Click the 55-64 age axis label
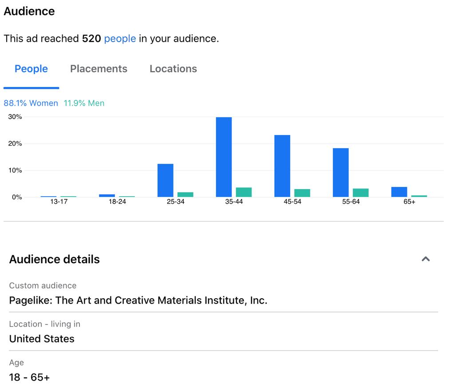Image resolution: width=454 pixels, height=387 pixels. [x=351, y=201]
